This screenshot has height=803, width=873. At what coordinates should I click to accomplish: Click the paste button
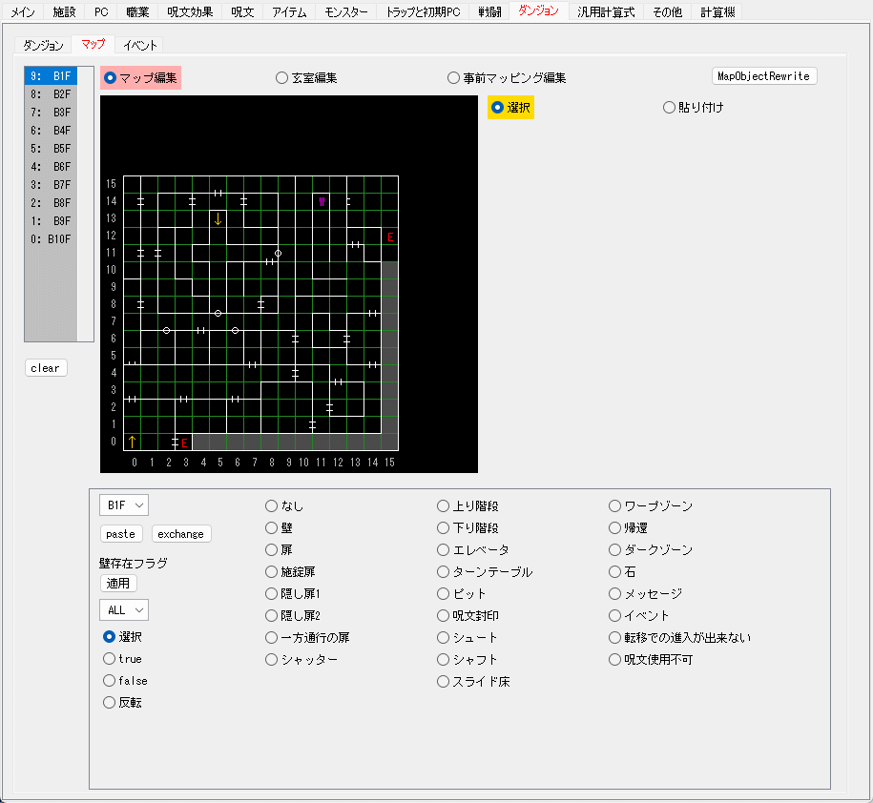(x=121, y=534)
